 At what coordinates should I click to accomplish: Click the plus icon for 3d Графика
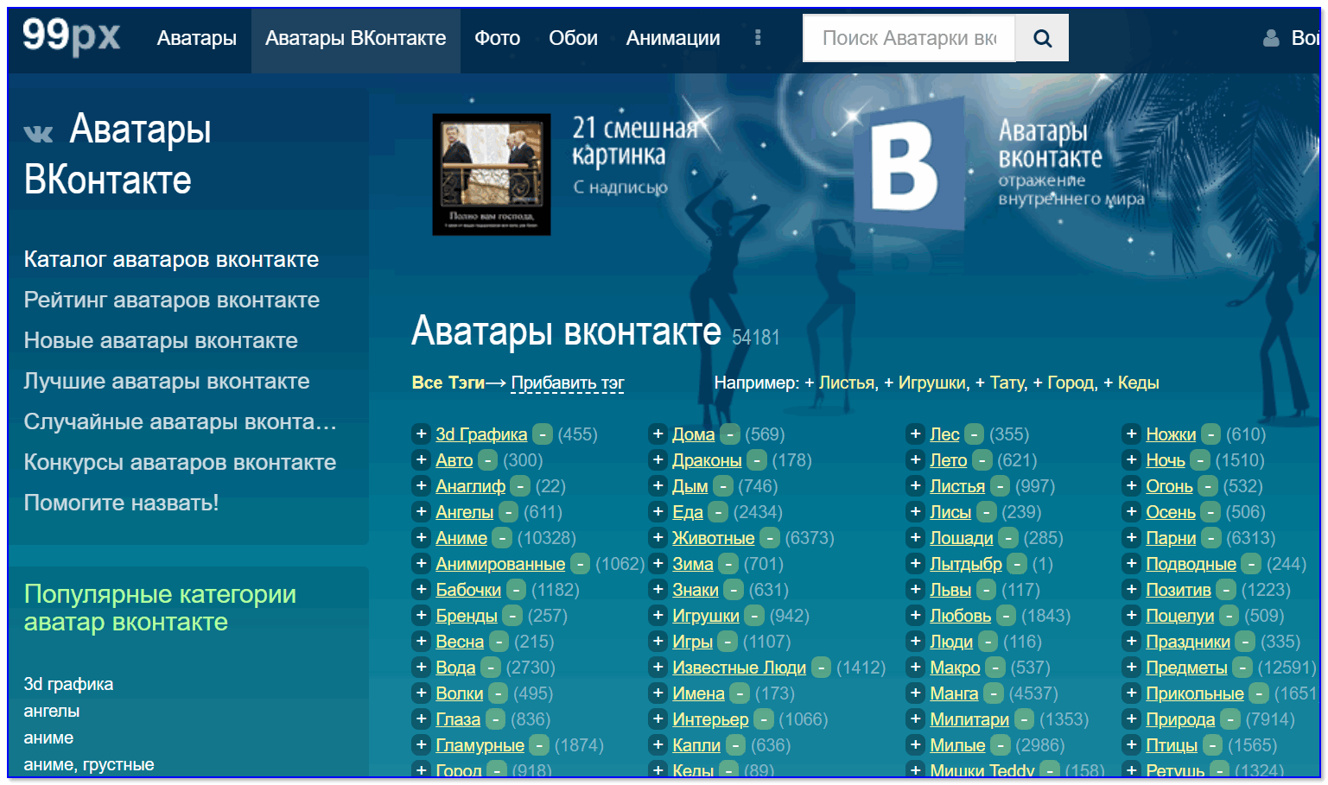[x=421, y=434]
